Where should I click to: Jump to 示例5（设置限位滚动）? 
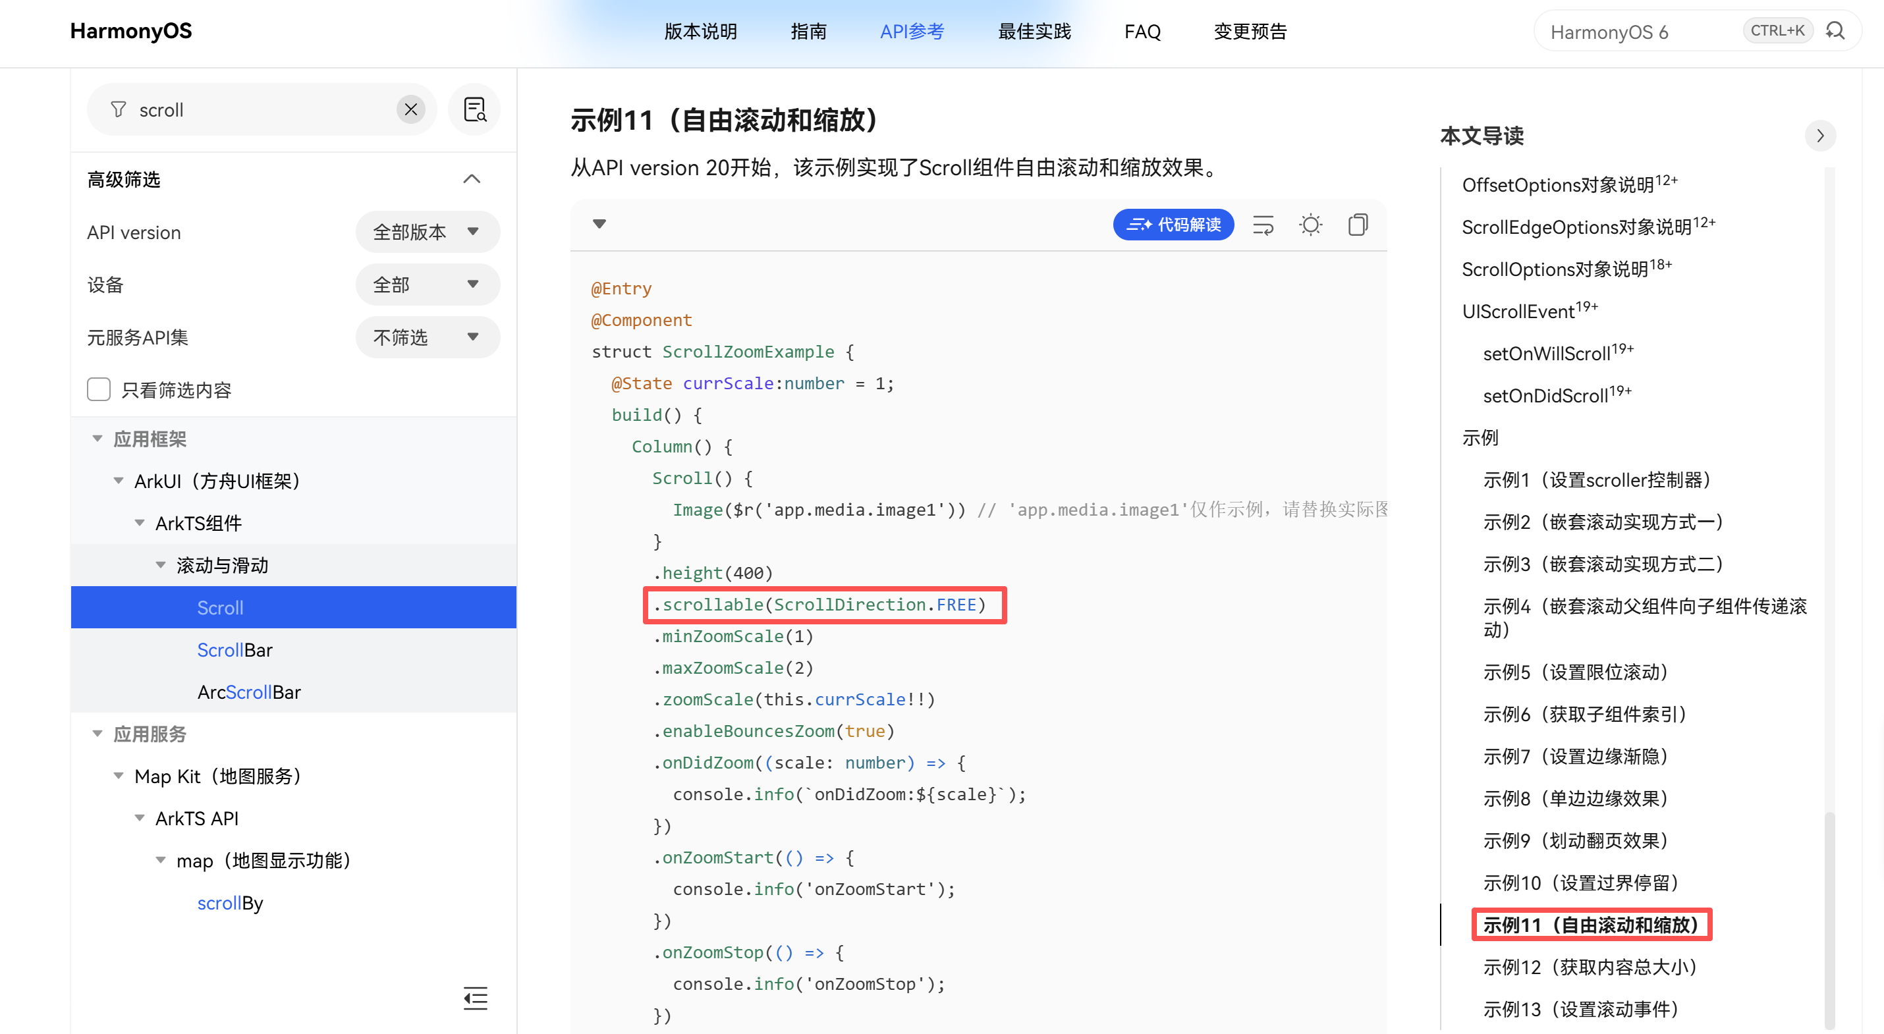(x=1576, y=671)
